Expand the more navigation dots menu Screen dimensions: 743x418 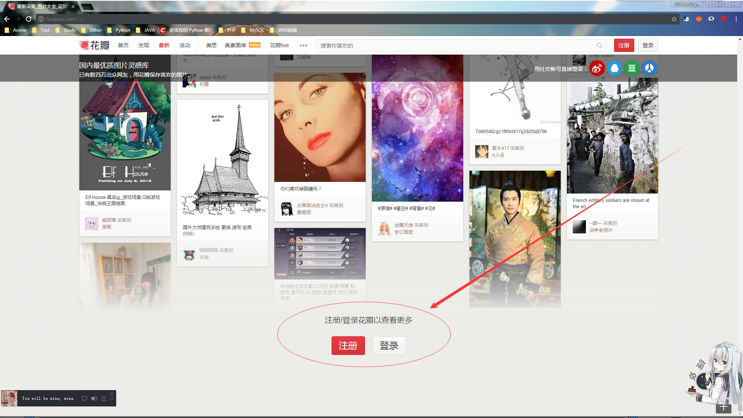point(303,45)
